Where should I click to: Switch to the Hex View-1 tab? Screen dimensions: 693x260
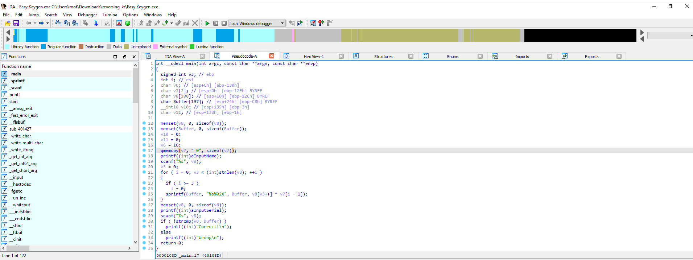313,57
